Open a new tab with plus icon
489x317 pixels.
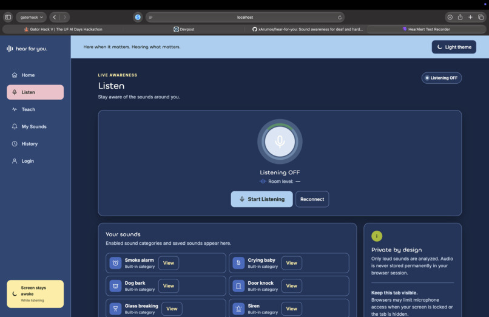click(x=470, y=17)
